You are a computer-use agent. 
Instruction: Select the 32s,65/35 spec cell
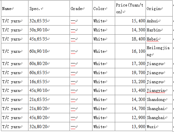49,21
